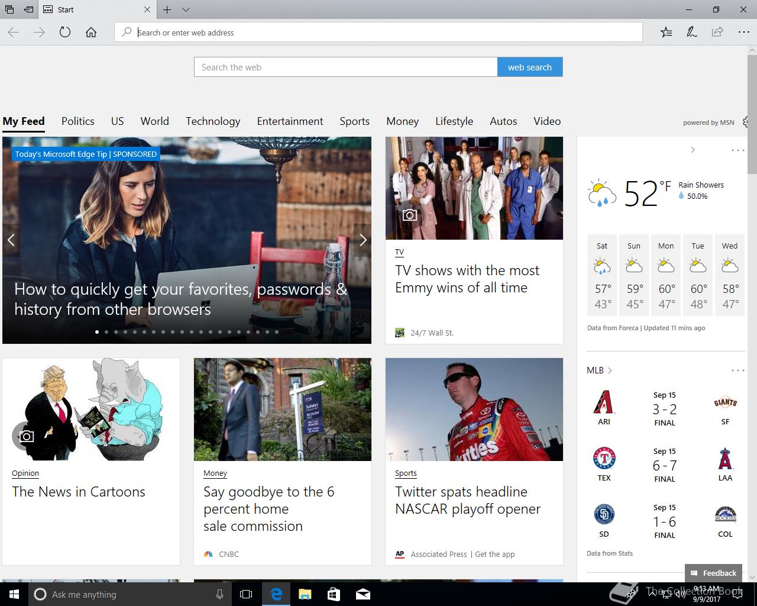
Task: Switch to the Video tab
Action: (x=547, y=121)
